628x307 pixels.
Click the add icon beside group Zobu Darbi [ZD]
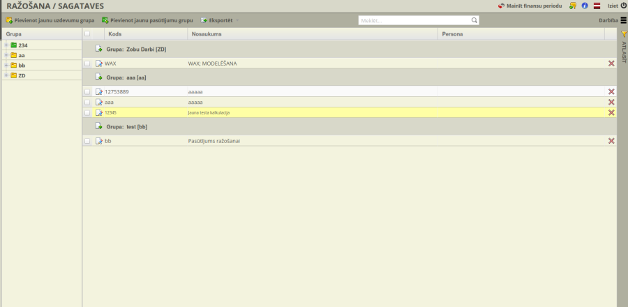tap(98, 50)
